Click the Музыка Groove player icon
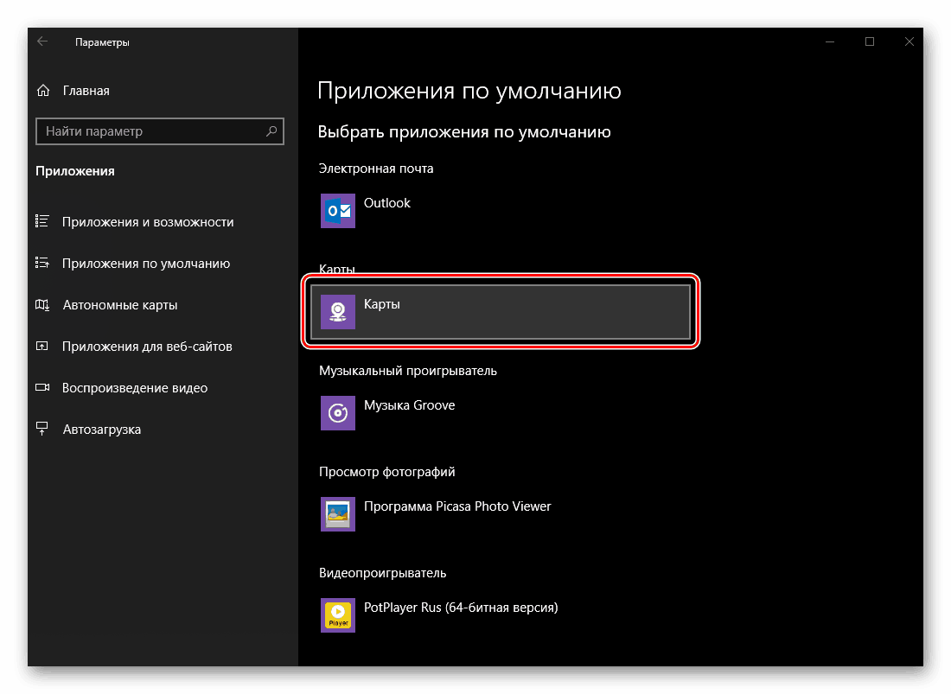This screenshot has width=951, height=694. pyautogui.click(x=337, y=413)
